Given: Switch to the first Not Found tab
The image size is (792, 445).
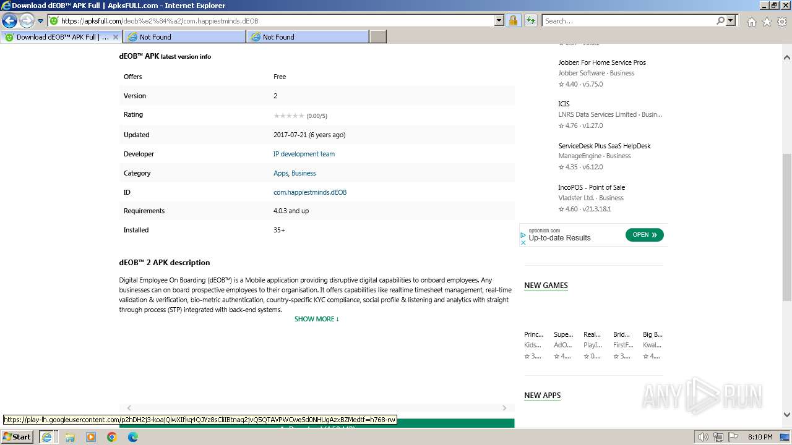Looking at the screenshot, I should [x=185, y=37].
